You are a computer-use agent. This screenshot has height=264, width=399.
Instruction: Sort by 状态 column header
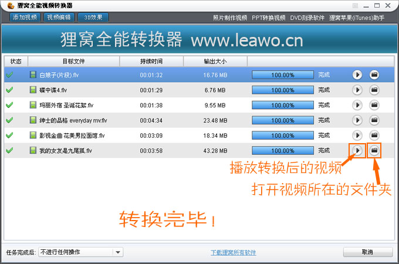(16, 61)
